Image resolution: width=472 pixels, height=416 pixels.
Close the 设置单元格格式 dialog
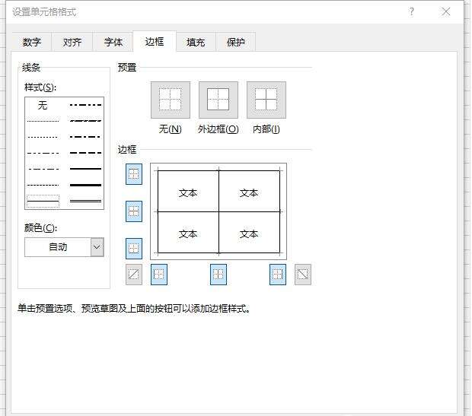tap(446, 12)
